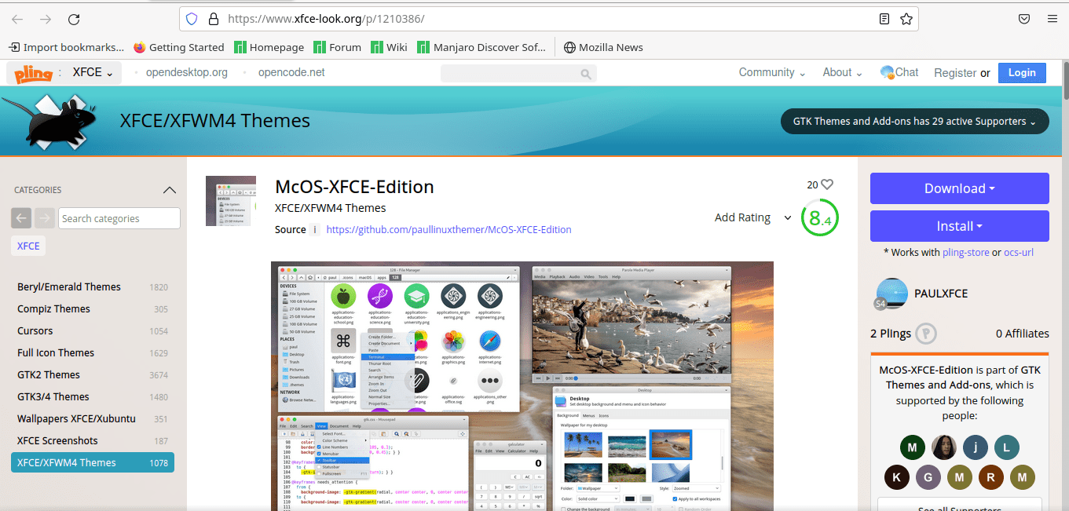Screen dimensions: 1069x511
Task: Open the opencode.net link
Action: pyautogui.click(x=291, y=72)
